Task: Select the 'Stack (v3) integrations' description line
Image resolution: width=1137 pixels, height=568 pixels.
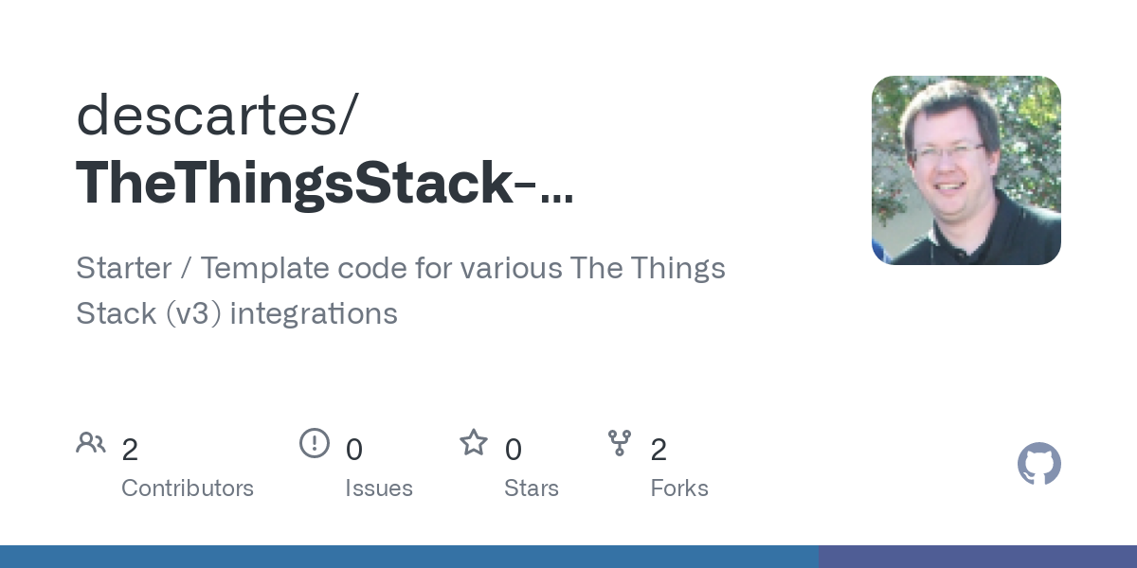Action: click(x=237, y=313)
